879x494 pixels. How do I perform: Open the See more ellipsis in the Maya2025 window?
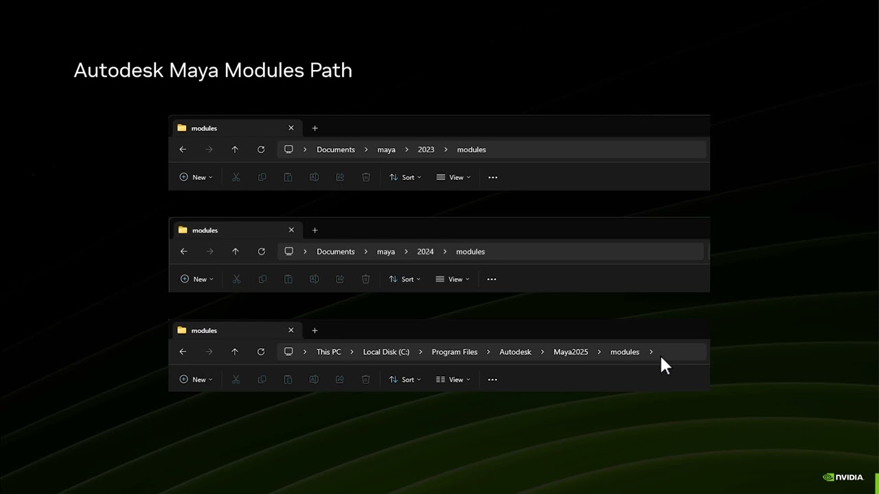tap(492, 379)
